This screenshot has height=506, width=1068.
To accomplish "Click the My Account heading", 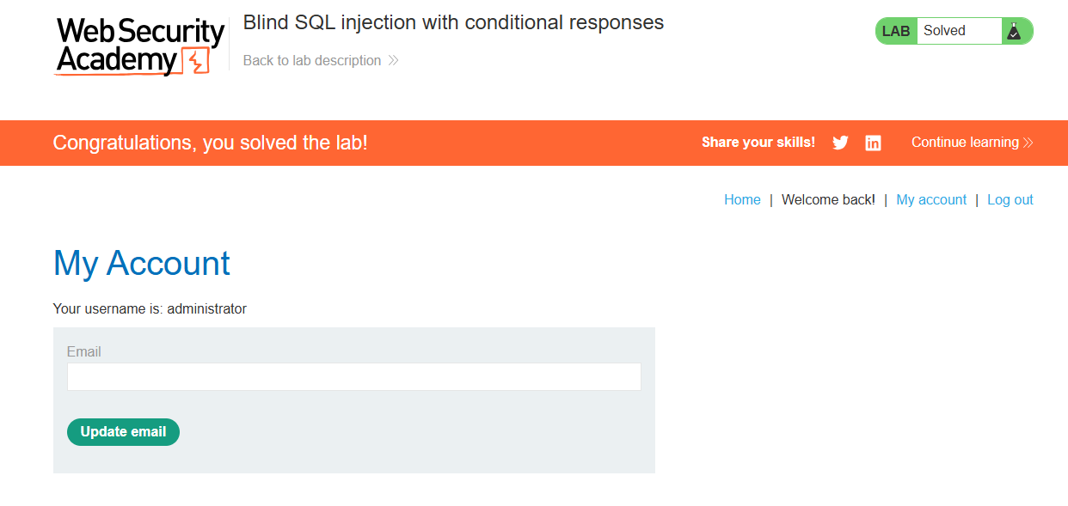I will [x=142, y=263].
